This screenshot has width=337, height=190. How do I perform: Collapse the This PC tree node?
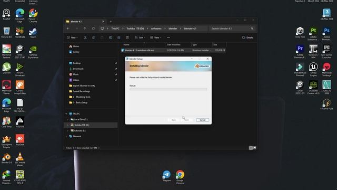tap(66, 114)
